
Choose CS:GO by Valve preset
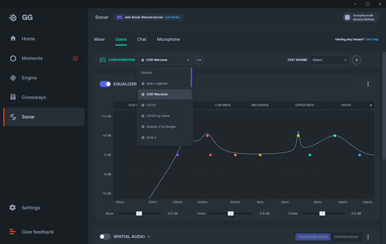(x=165, y=116)
